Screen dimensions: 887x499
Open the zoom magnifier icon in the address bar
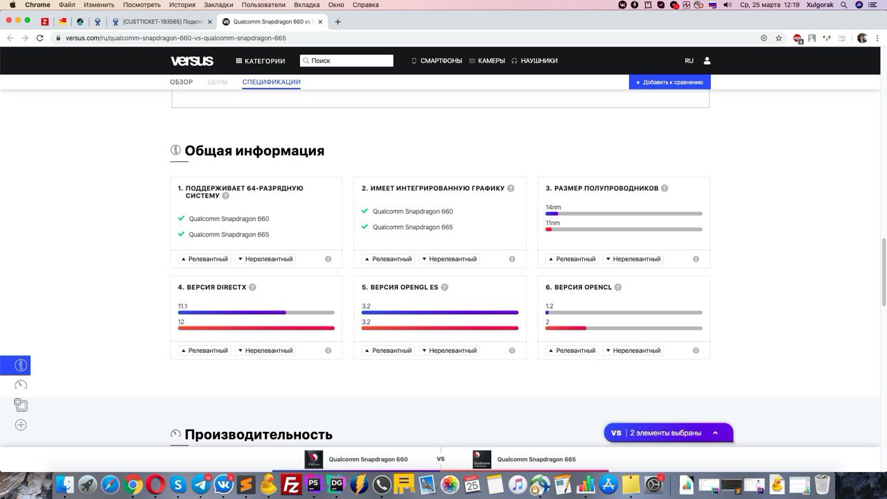click(x=764, y=38)
